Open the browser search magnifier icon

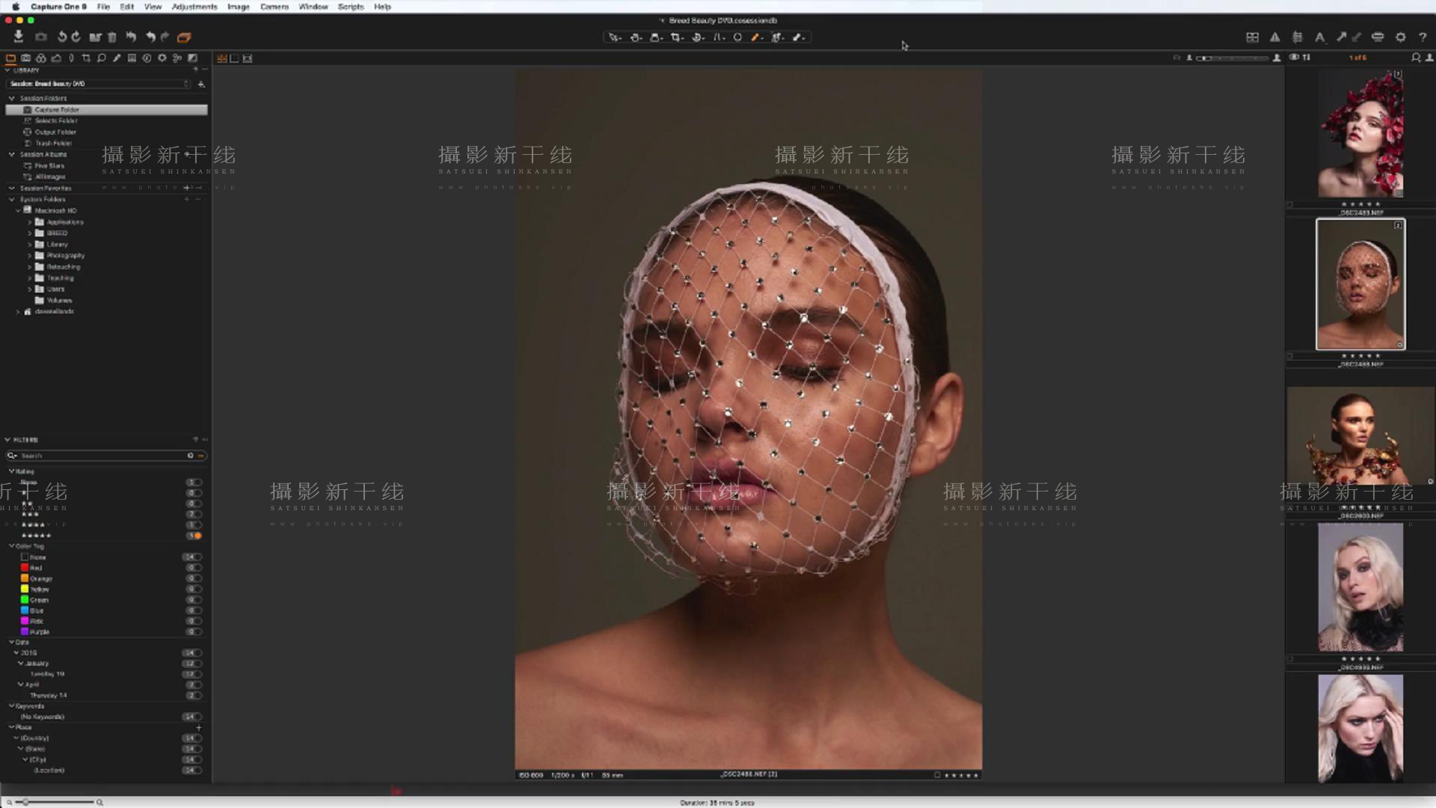(x=1416, y=58)
